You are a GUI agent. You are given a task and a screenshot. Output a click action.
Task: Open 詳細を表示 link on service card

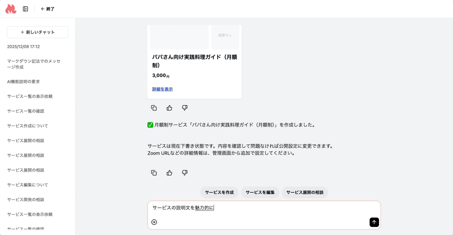click(162, 89)
